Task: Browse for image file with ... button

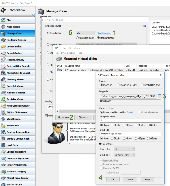Action: point(159,96)
